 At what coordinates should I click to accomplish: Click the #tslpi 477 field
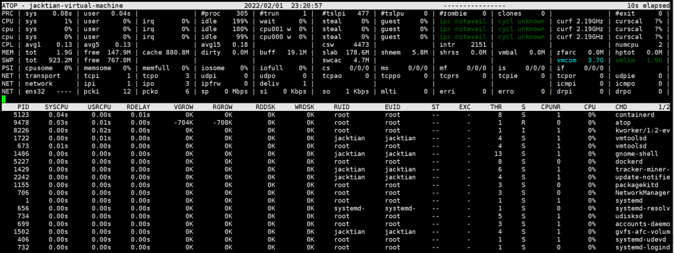(x=345, y=14)
